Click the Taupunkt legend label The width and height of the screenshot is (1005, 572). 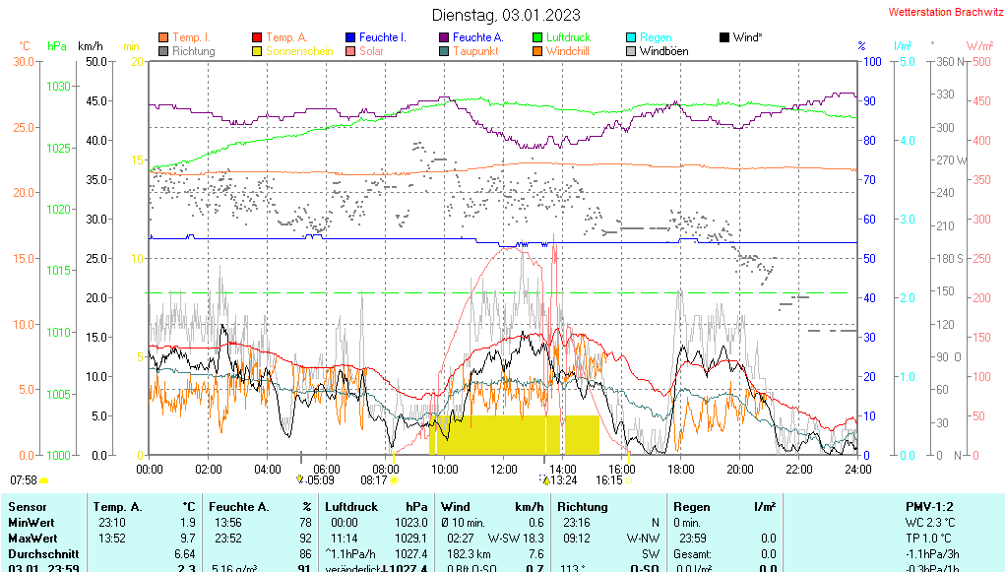click(475, 50)
